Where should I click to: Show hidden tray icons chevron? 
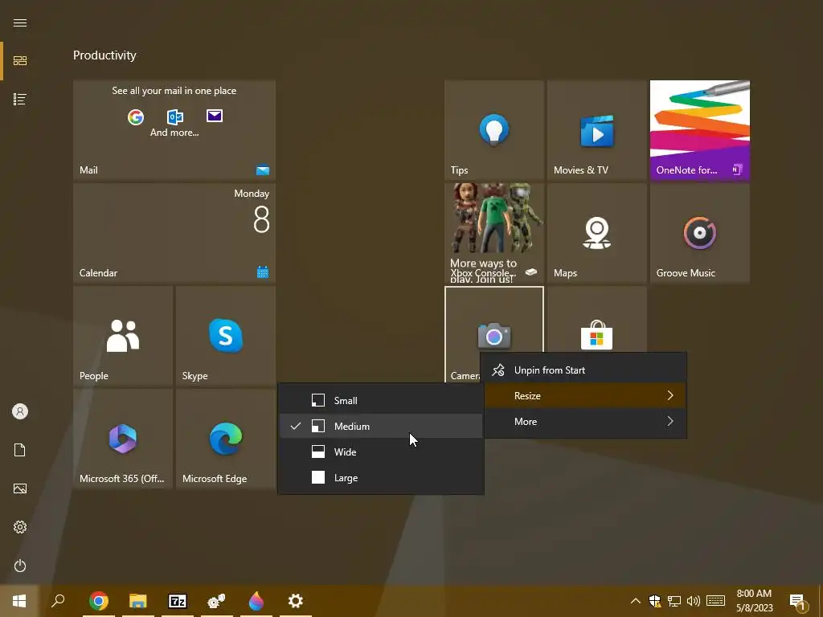point(635,601)
